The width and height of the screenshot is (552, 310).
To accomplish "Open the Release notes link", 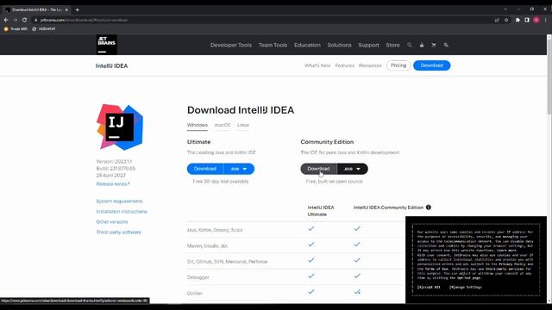I will [113, 183].
